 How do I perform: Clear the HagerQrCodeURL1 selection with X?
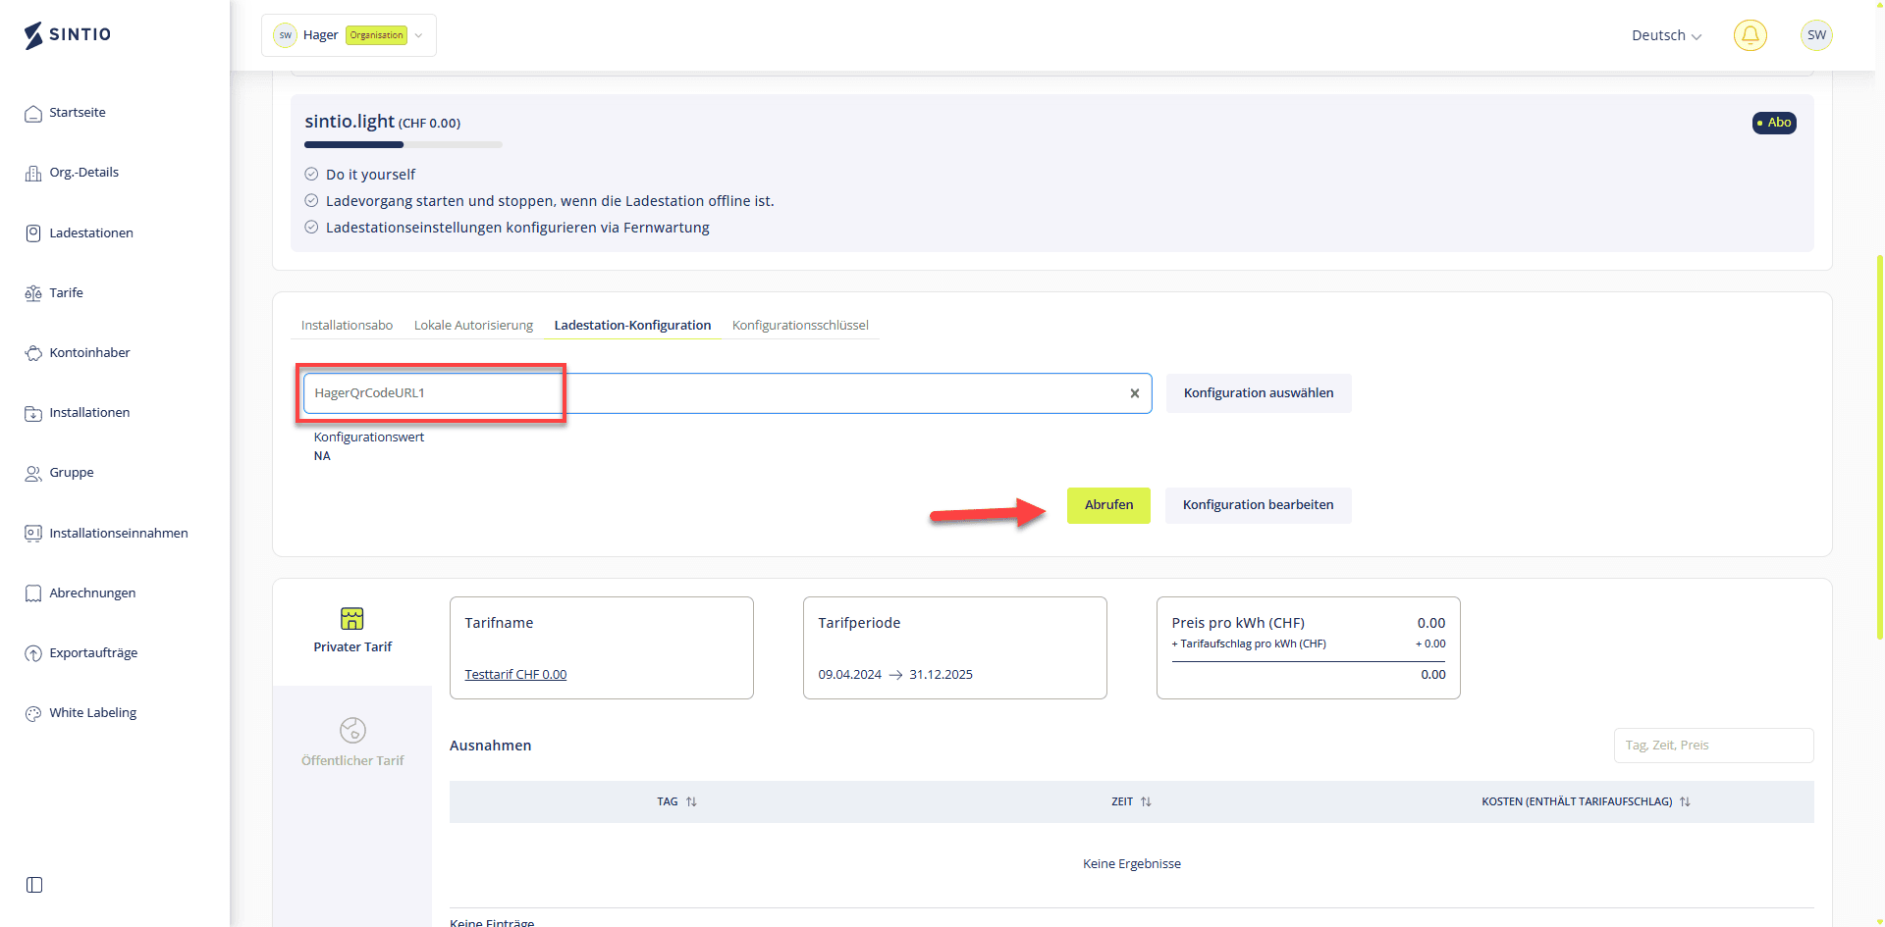(x=1134, y=393)
